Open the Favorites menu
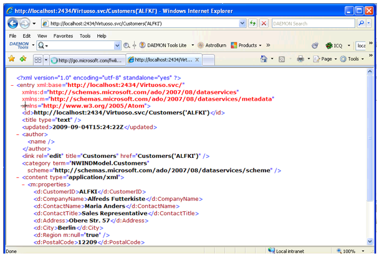Screen dimensions: 382x261 click(x=63, y=36)
